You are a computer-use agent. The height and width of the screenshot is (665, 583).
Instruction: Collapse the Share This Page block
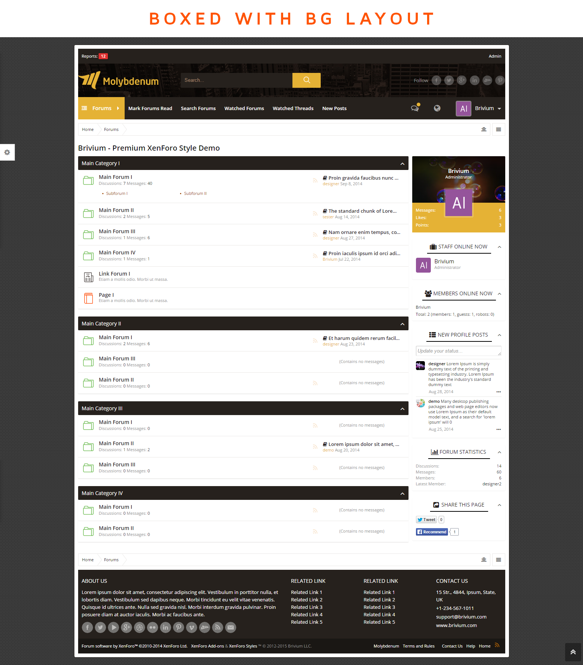(500, 505)
